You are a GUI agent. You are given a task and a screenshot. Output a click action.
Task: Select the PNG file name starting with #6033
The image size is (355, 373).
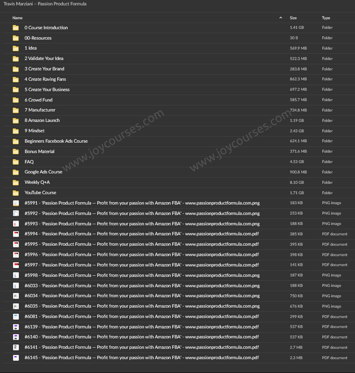click(142, 285)
